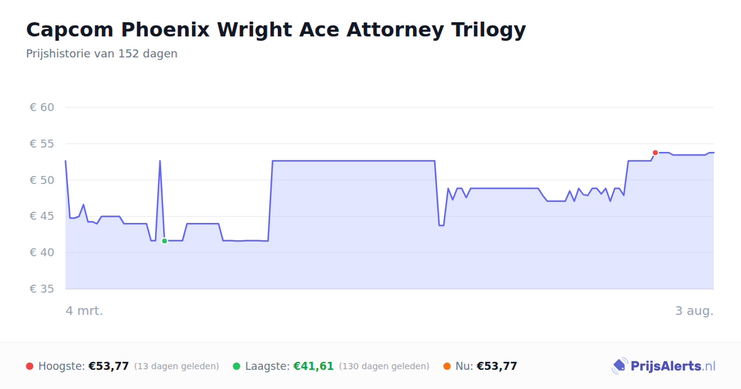The height and width of the screenshot is (389, 741).
Task: Click the Nu current price €53,77
Action: [497, 366]
